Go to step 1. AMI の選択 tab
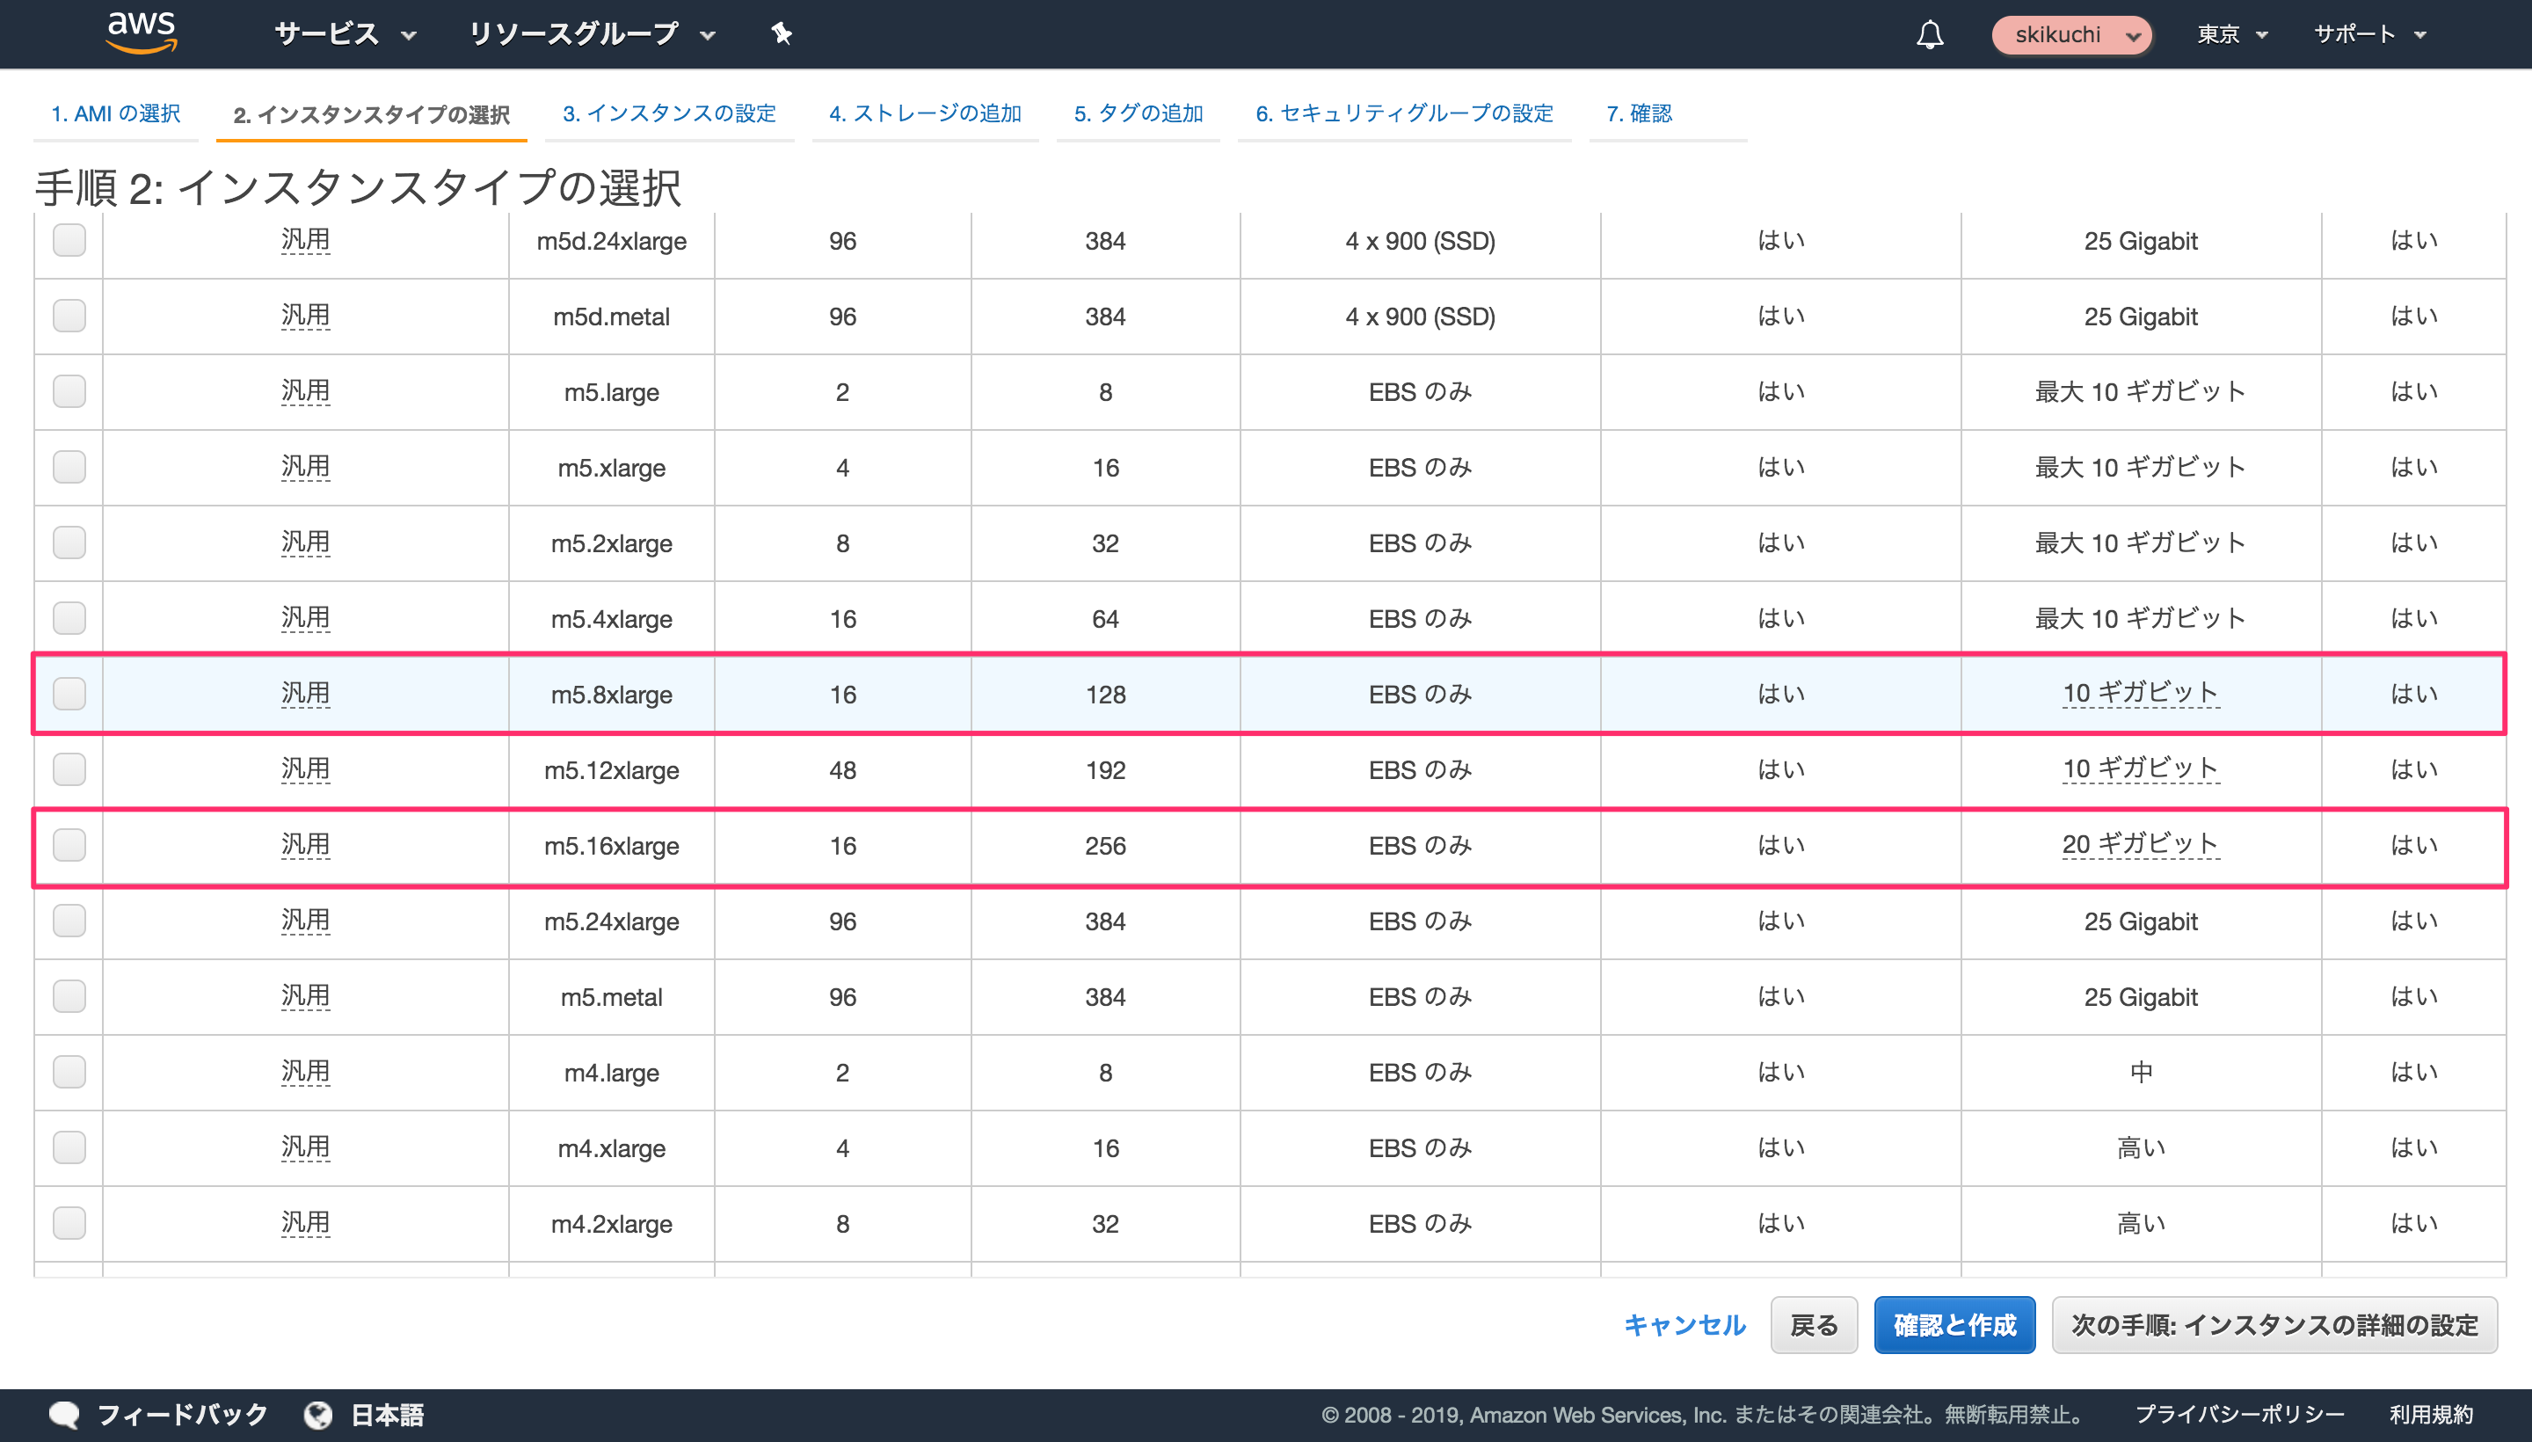This screenshot has width=2532, height=1442. [116, 114]
